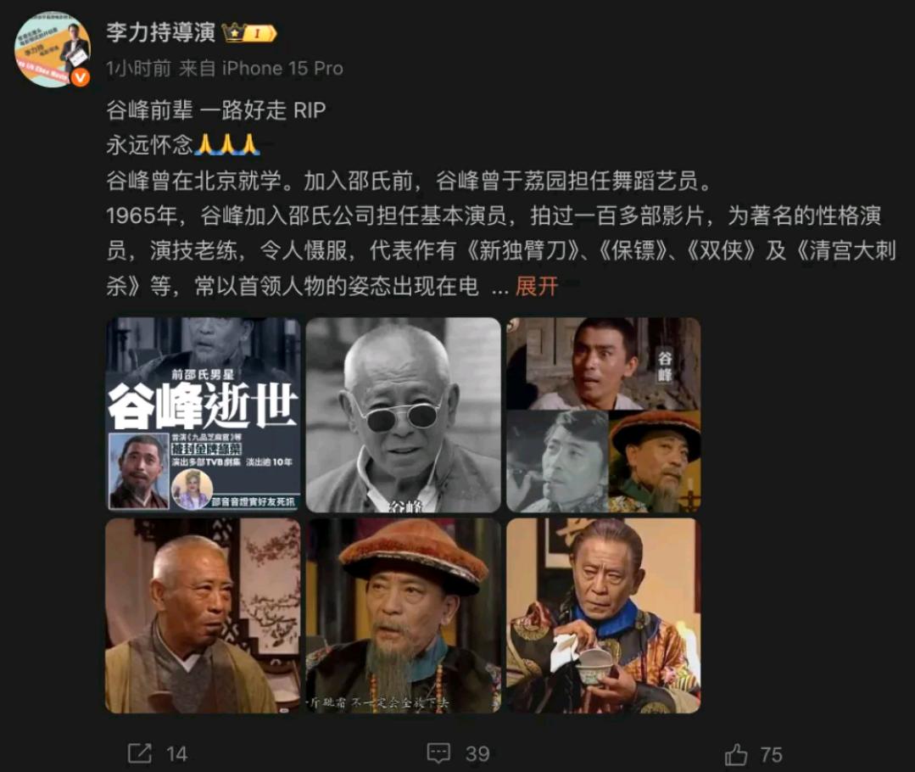Open image of man in fur hat
This screenshot has width=915, height=772.
[x=404, y=616]
